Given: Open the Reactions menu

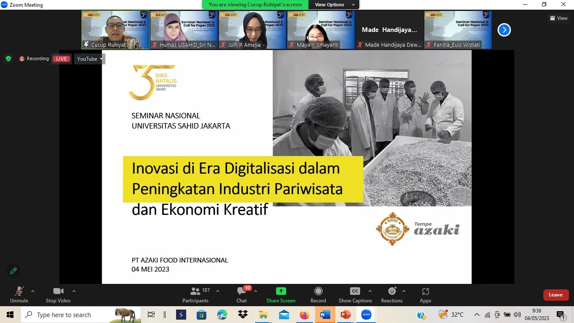Looking at the screenshot, I should coord(392,295).
